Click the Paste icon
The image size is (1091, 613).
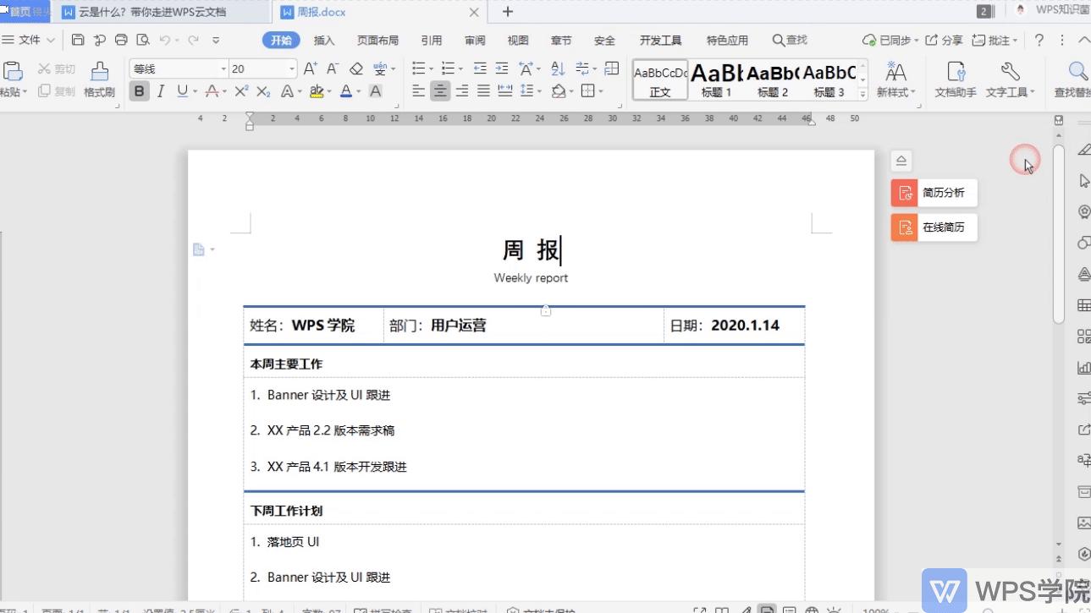tap(12, 69)
